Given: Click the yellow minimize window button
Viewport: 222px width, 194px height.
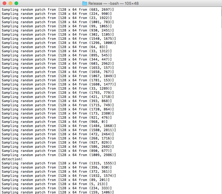Looking at the screenshot, I should (10, 3).
